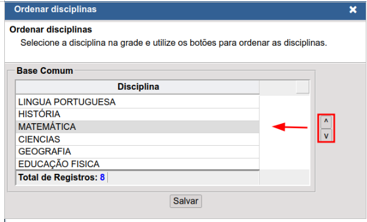The image size is (367, 222).
Task: Sort by the Disciplina column header
Action: point(138,87)
